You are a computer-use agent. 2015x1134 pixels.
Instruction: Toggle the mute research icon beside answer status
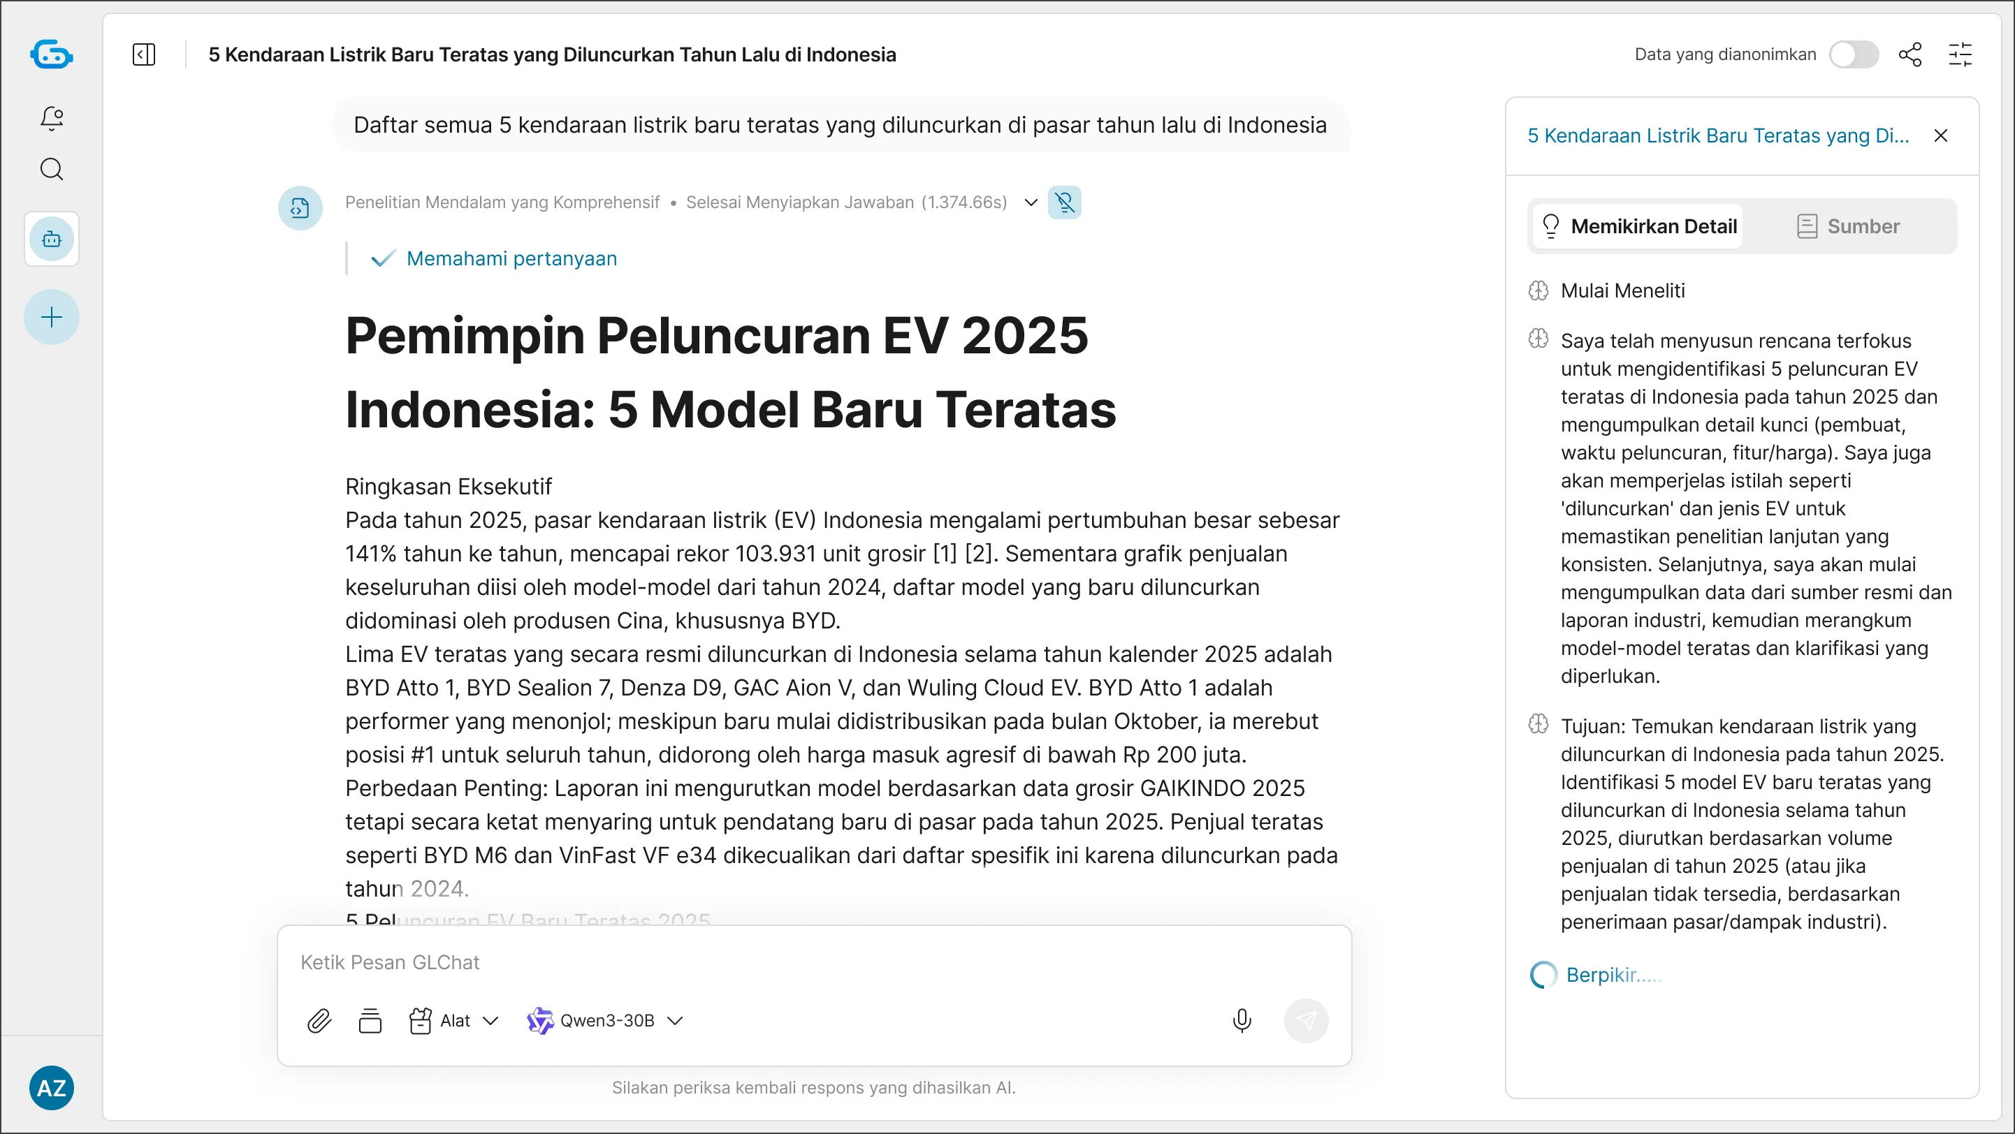1065,202
